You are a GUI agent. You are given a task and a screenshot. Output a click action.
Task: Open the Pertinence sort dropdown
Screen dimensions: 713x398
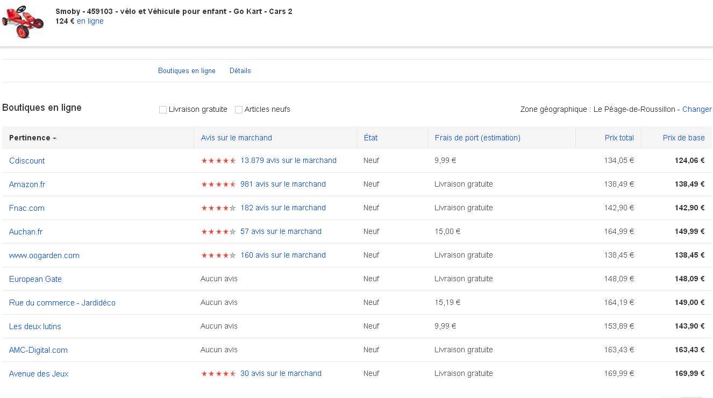pos(32,138)
